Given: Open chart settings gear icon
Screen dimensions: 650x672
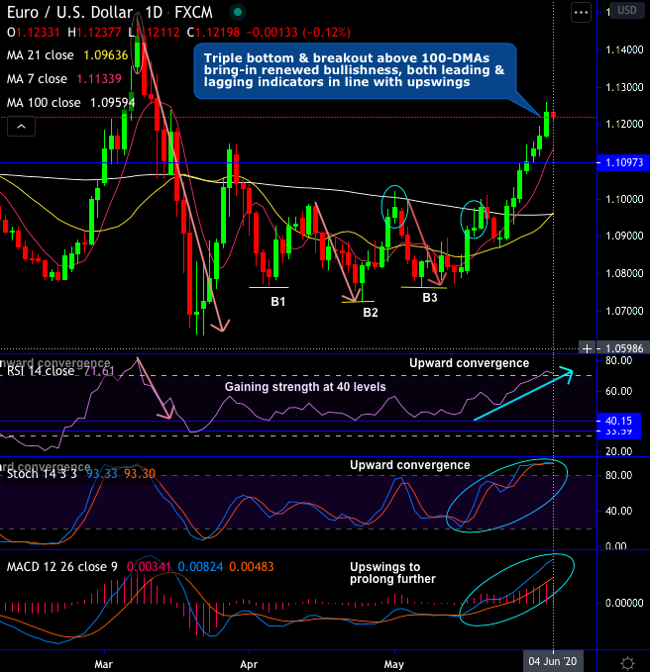Looking at the screenshot, I should point(627,662).
